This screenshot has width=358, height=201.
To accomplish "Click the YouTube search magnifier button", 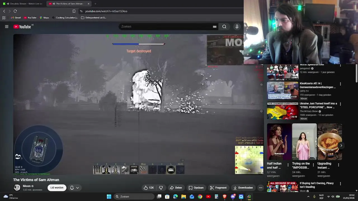I will pos(224,27).
